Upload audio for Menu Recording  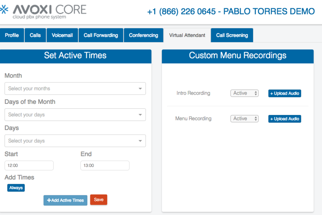[285, 119]
